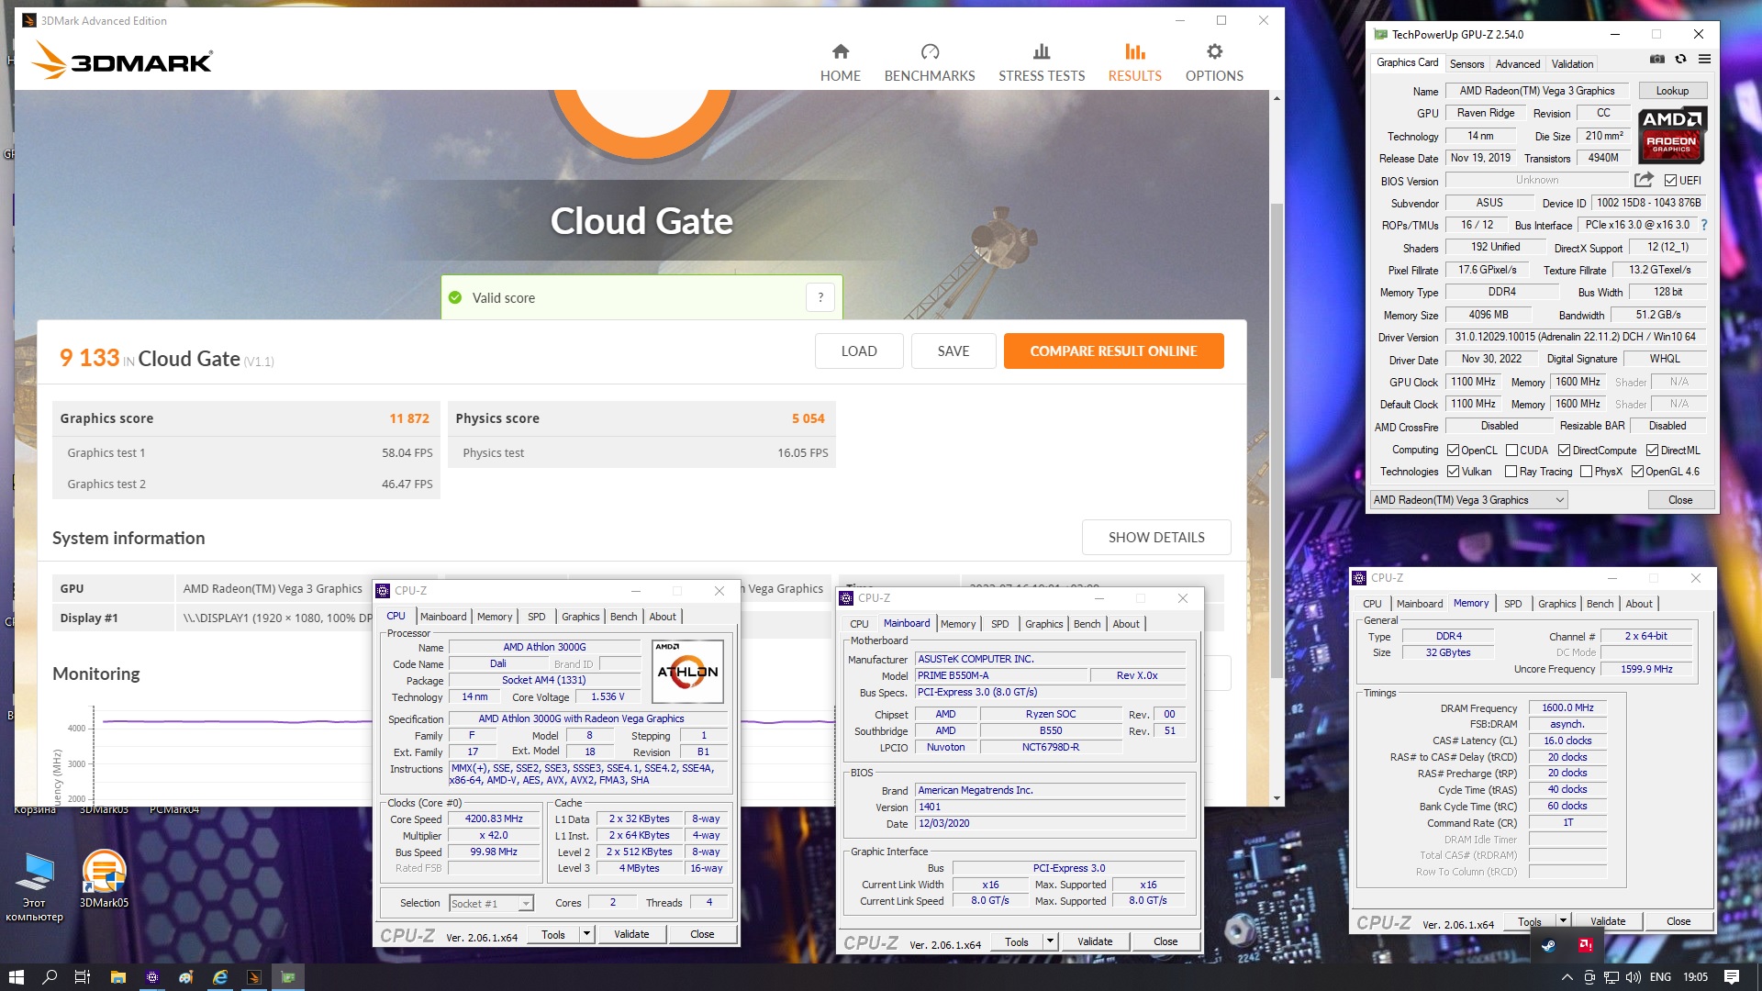1762x991 pixels.
Task: Click the Athlon logo in CPU-Z
Action: (x=687, y=672)
